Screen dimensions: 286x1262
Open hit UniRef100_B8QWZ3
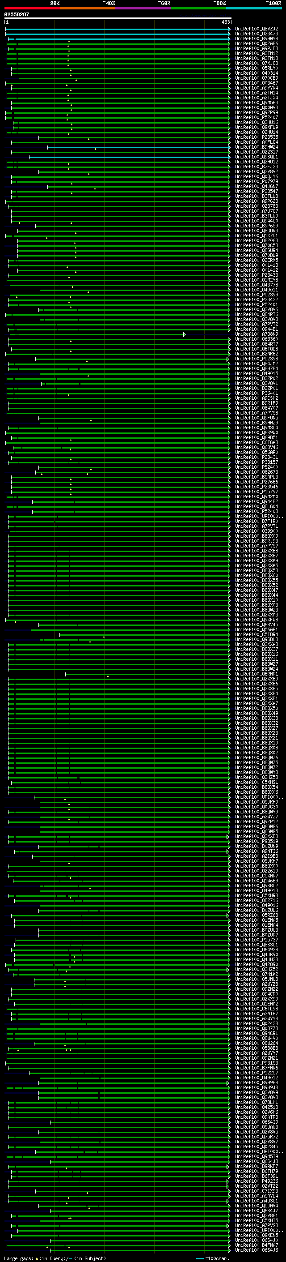coord(257,610)
